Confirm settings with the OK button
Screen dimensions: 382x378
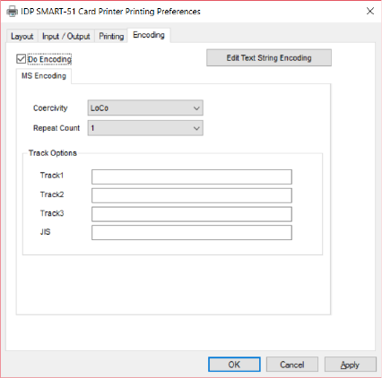(x=234, y=365)
